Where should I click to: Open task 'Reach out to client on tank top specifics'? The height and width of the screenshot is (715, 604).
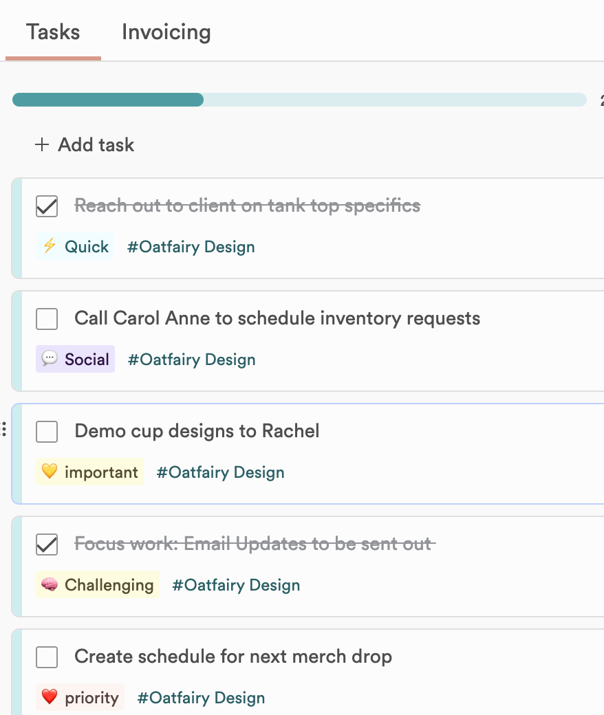(x=247, y=206)
